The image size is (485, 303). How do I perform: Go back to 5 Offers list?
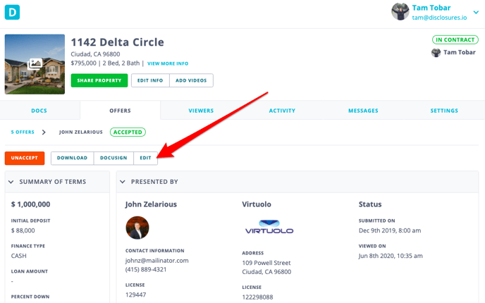tap(22, 132)
